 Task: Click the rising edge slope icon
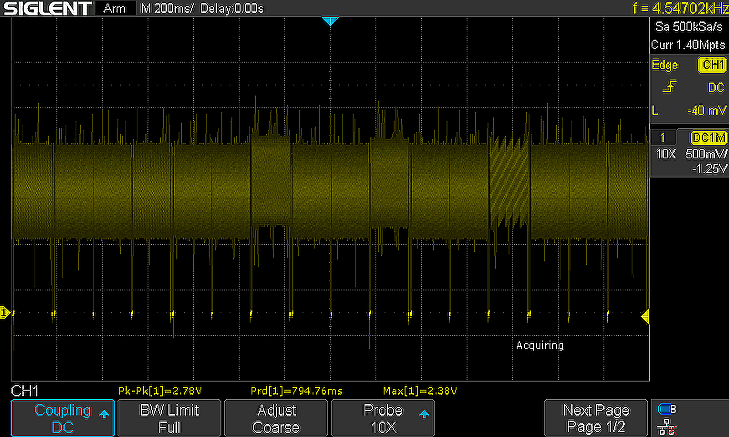(669, 86)
